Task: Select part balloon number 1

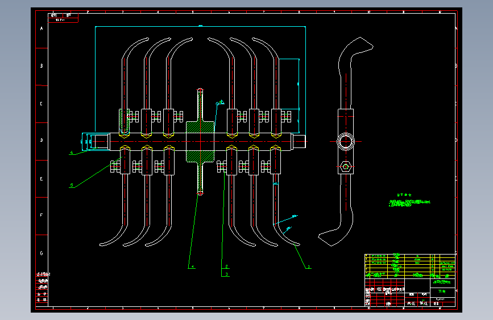Action: 309,267
